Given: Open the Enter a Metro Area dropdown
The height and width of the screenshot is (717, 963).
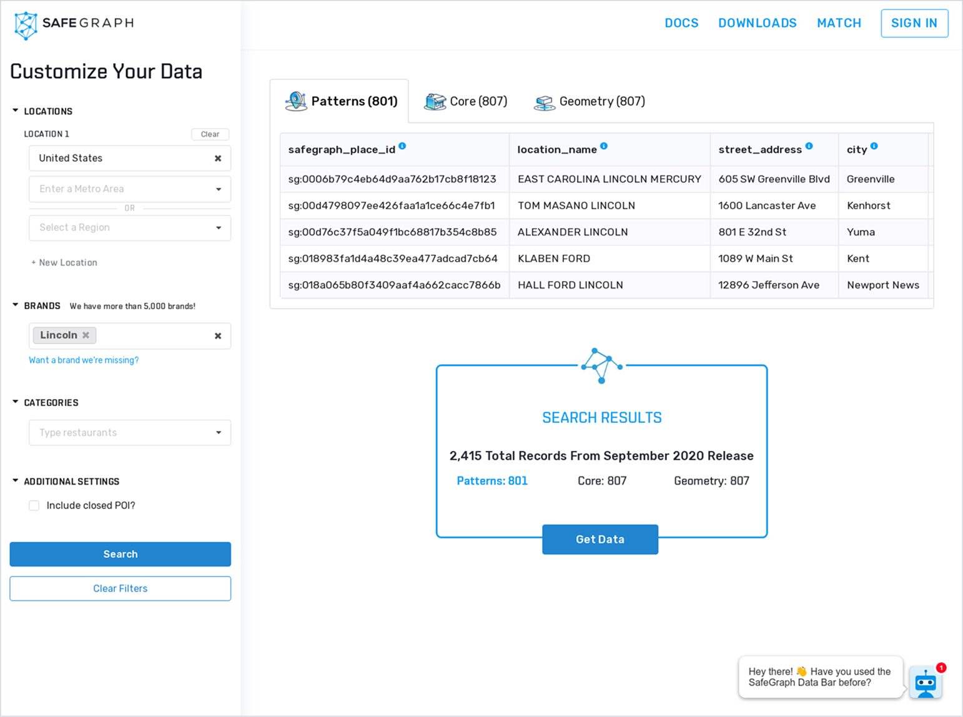Looking at the screenshot, I should coord(130,189).
